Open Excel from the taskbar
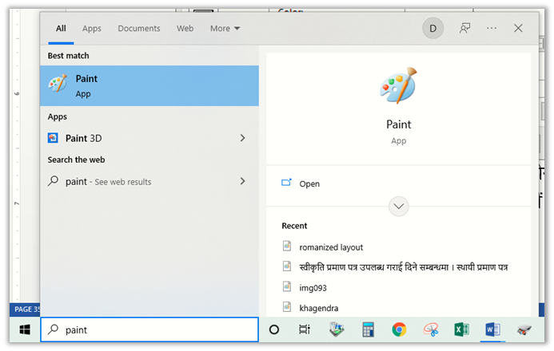 461,329
